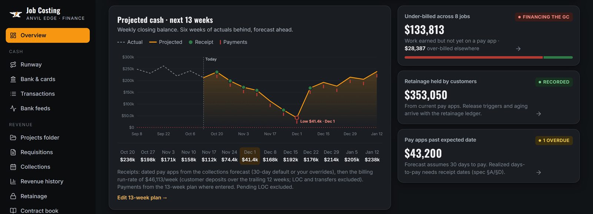Select the Dec 29 $214k week

point(331,156)
